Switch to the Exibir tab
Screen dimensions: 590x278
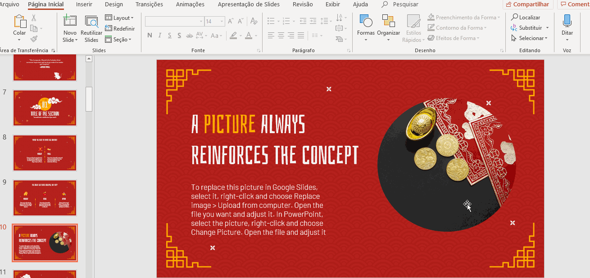point(333,4)
